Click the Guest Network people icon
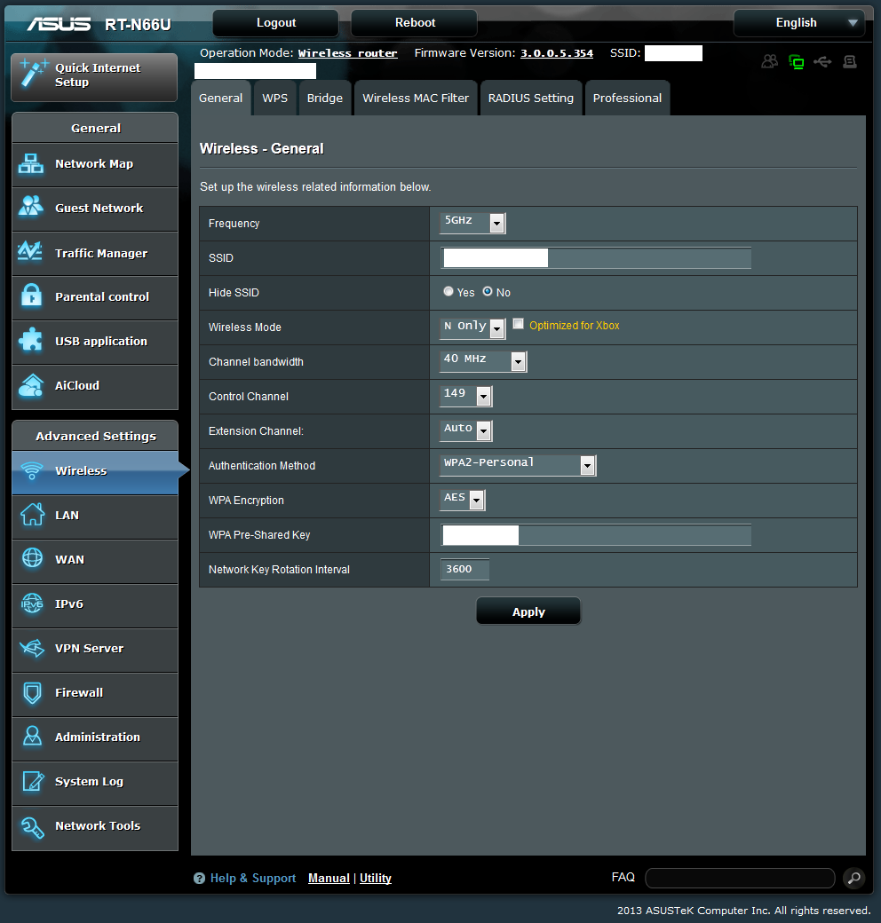Image resolution: width=881 pixels, height=923 pixels. click(30, 207)
